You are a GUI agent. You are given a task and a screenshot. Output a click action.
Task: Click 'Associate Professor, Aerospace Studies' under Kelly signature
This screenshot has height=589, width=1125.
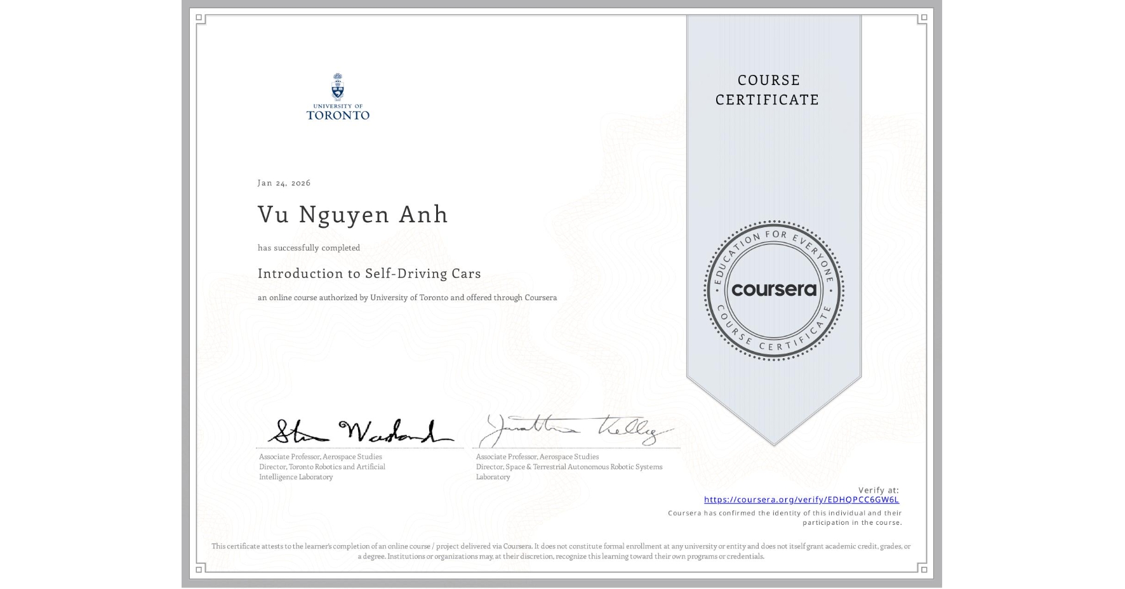point(537,456)
